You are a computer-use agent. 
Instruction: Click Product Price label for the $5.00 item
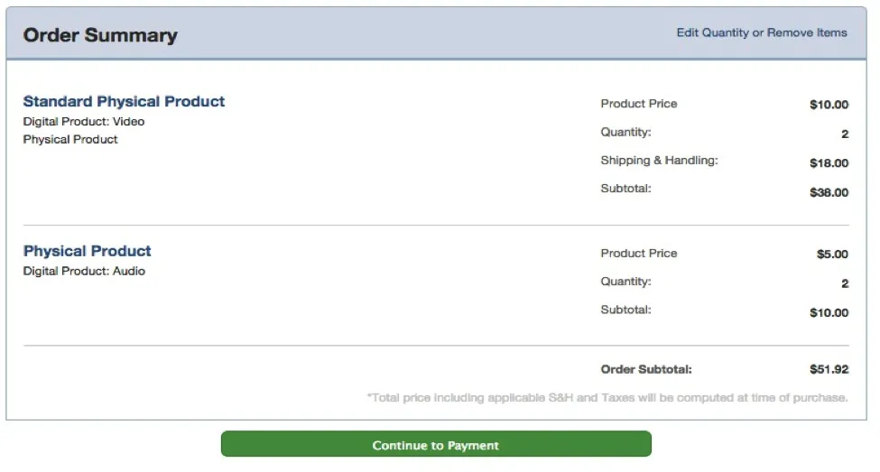tap(638, 254)
